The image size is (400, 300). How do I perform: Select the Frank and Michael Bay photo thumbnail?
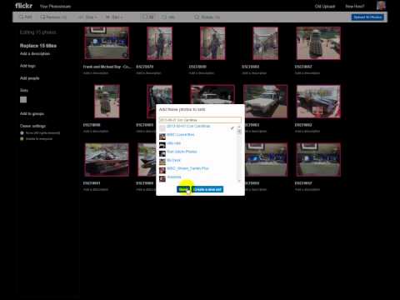pyautogui.click(x=107, y=42)
